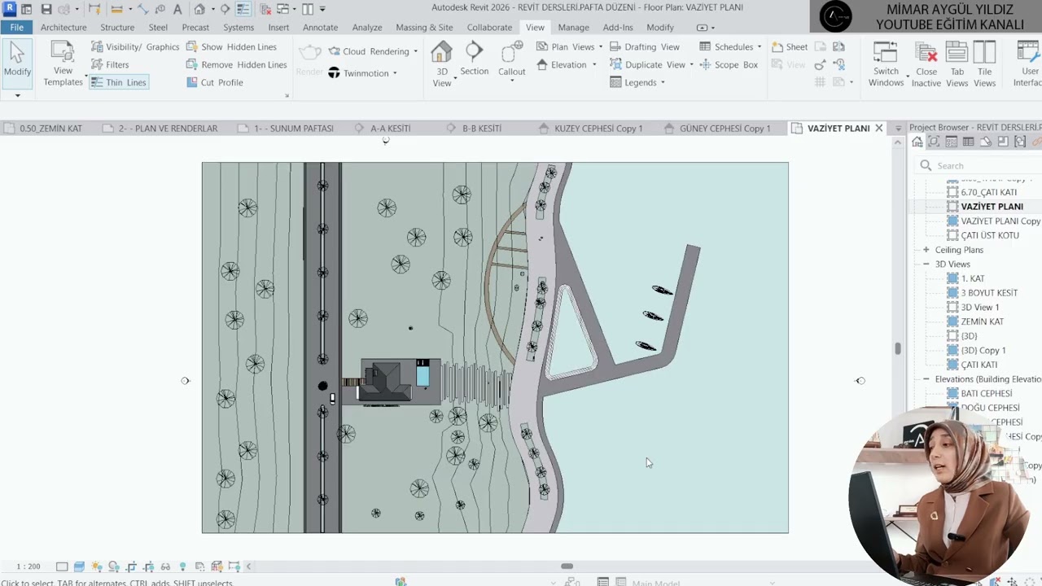Click the 1 : 200 view scale
The height and width of the screenshot is (586, 1042).
click(28, 566)
